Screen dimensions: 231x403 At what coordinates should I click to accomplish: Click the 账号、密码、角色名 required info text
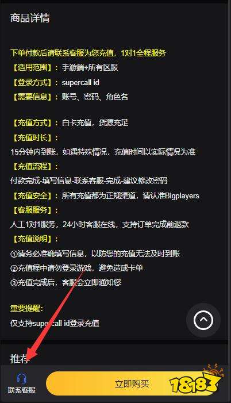[x=95, y=97]
